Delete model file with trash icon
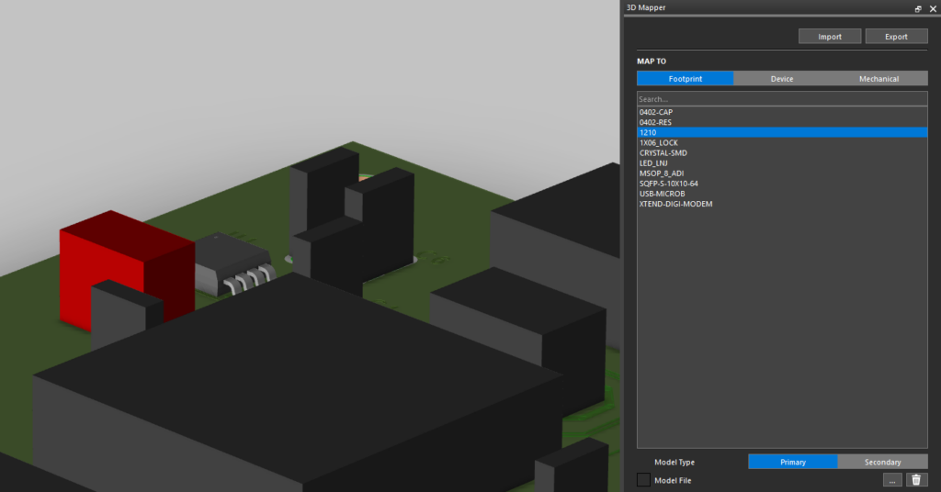This screenshot has height=492, width=941. click(x=916, y=480)
